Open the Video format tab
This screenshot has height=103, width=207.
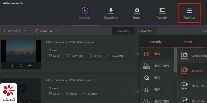point(188,42)
